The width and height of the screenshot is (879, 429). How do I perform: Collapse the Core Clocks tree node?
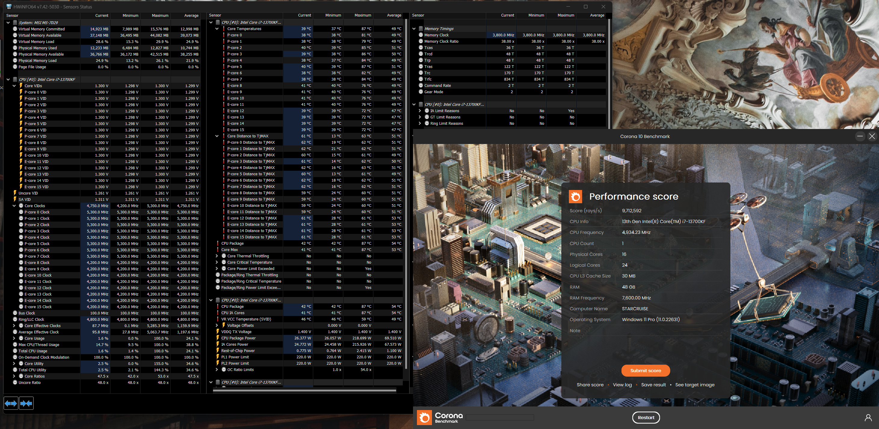click(14, 206)
